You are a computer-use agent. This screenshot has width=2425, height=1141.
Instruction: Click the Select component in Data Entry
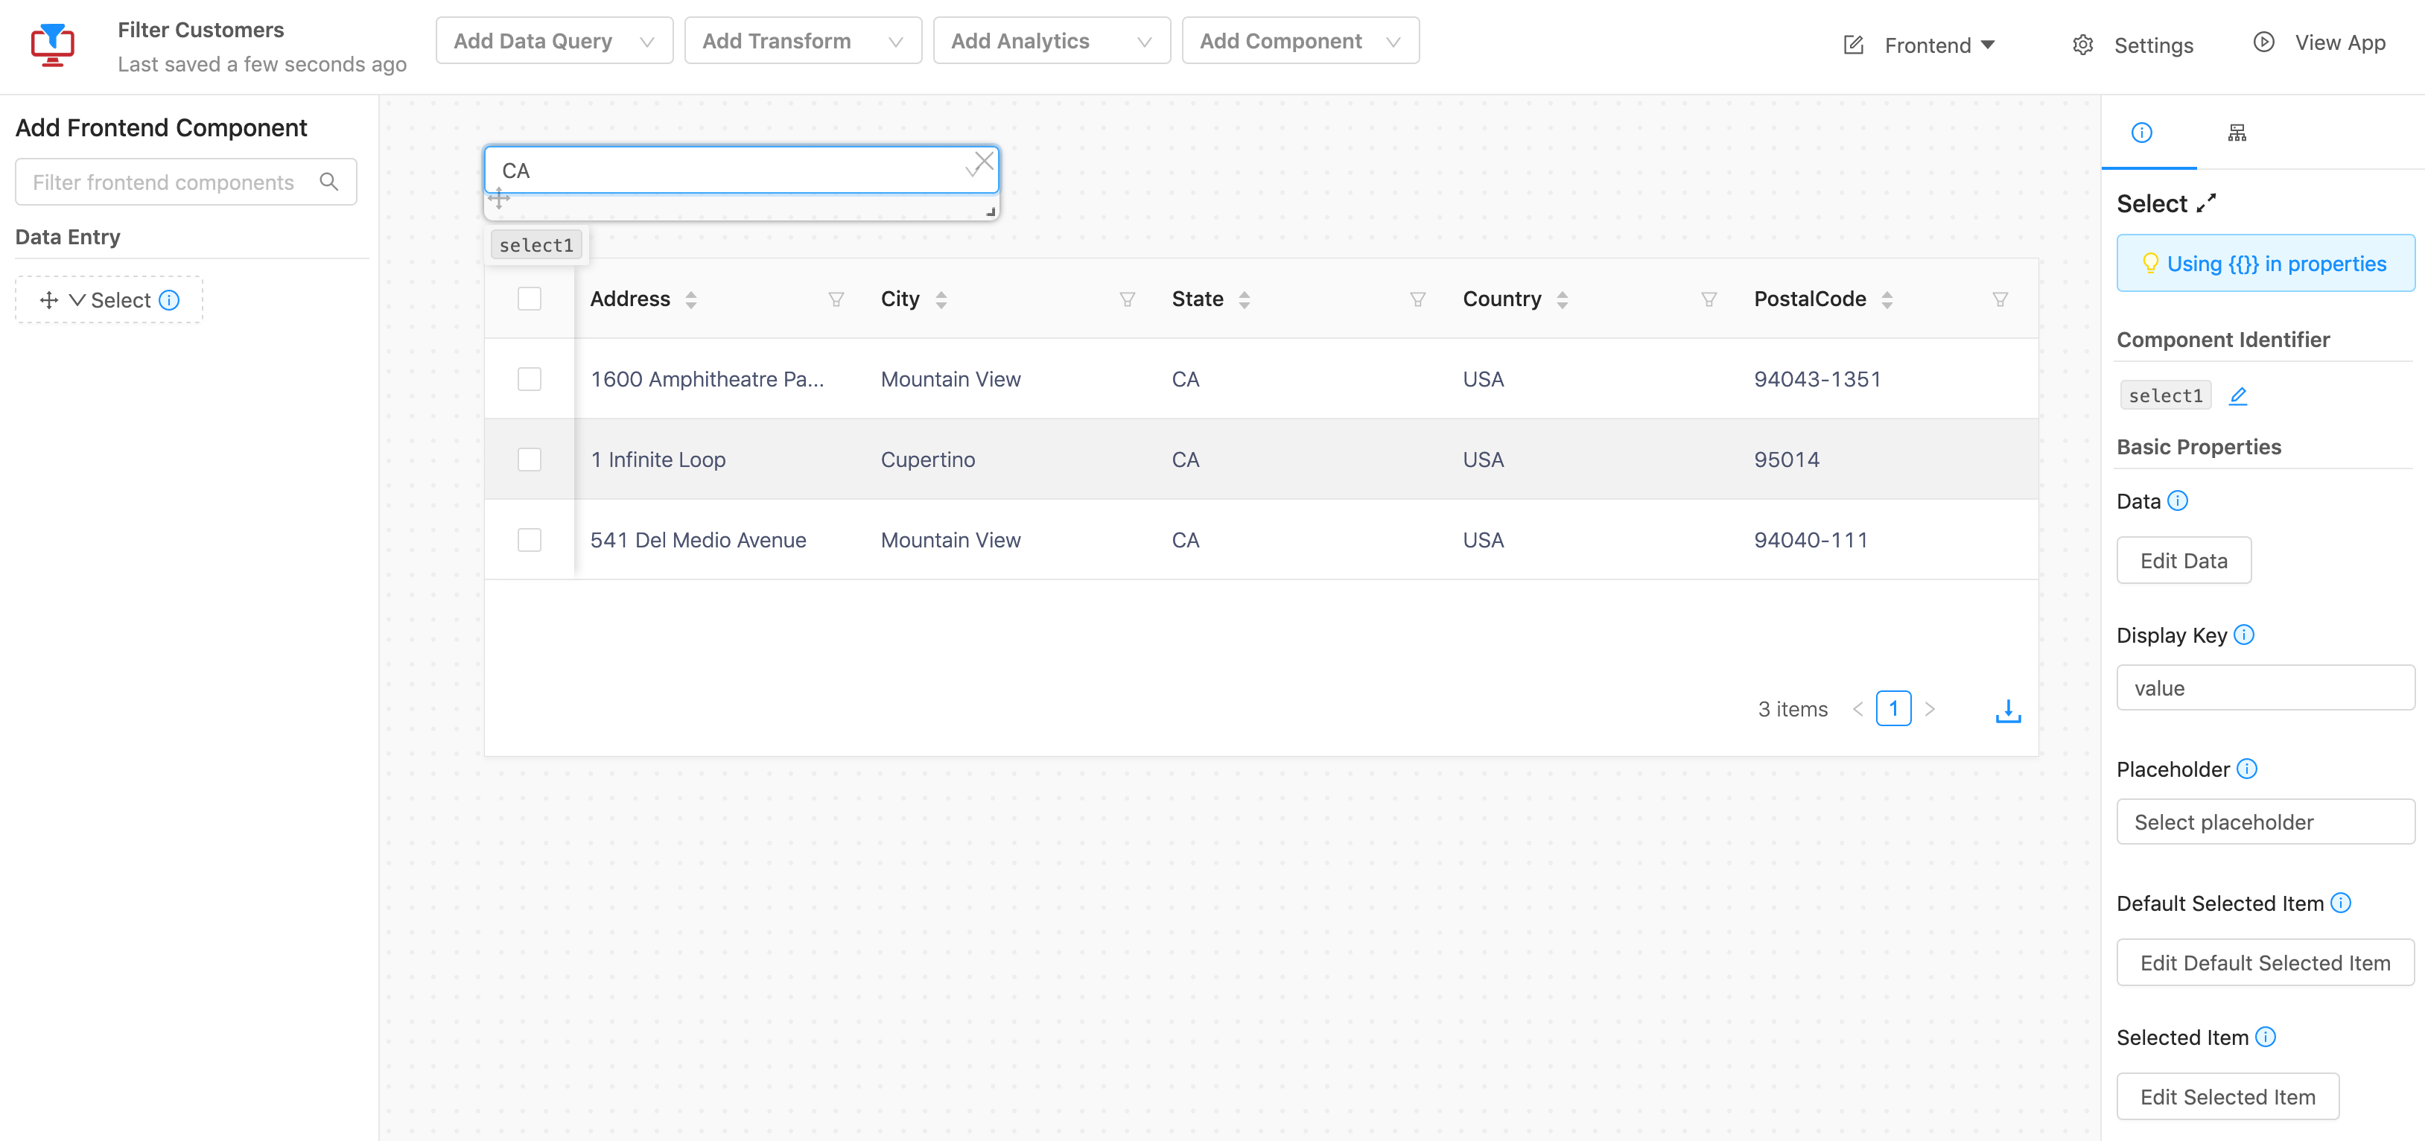(x=109, y=300)
